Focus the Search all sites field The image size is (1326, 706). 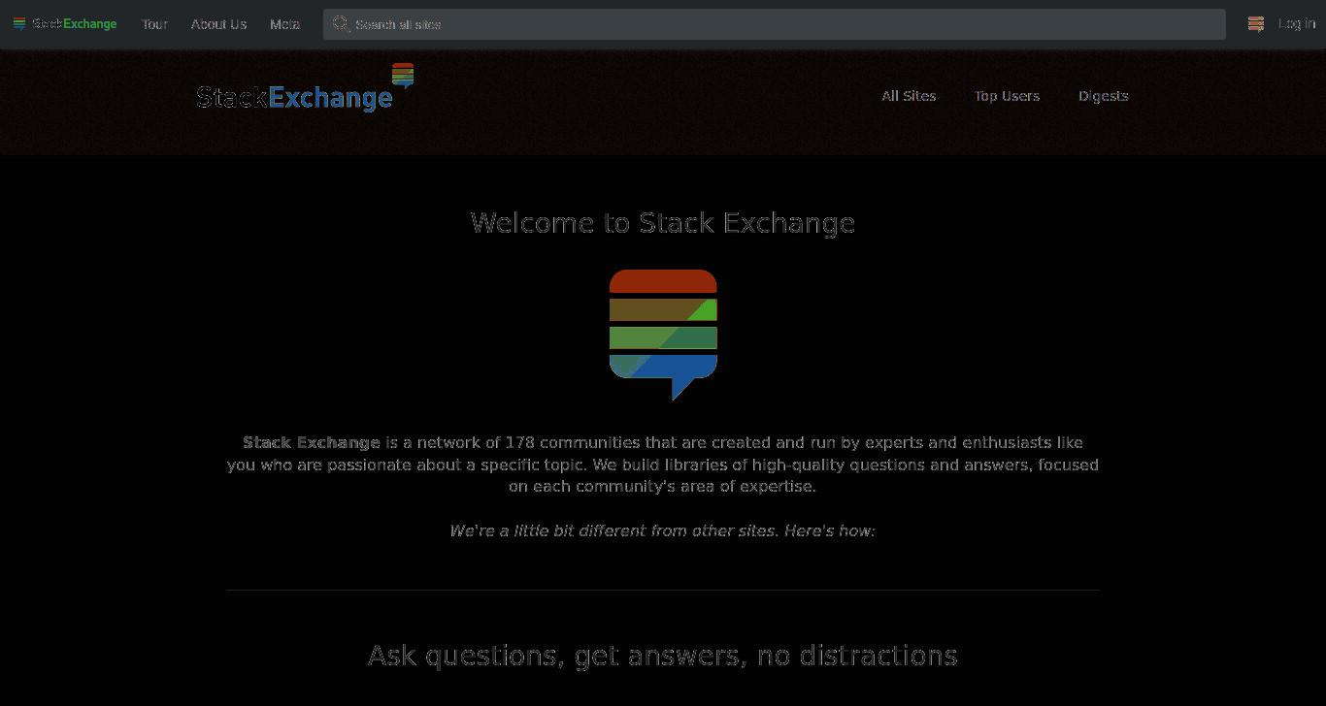[774, 24]
